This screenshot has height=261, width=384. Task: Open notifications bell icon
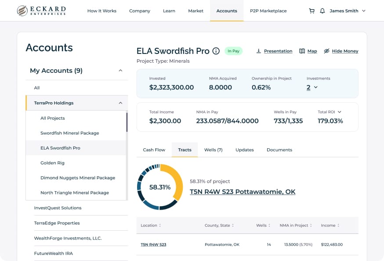(x=322, y=11)
